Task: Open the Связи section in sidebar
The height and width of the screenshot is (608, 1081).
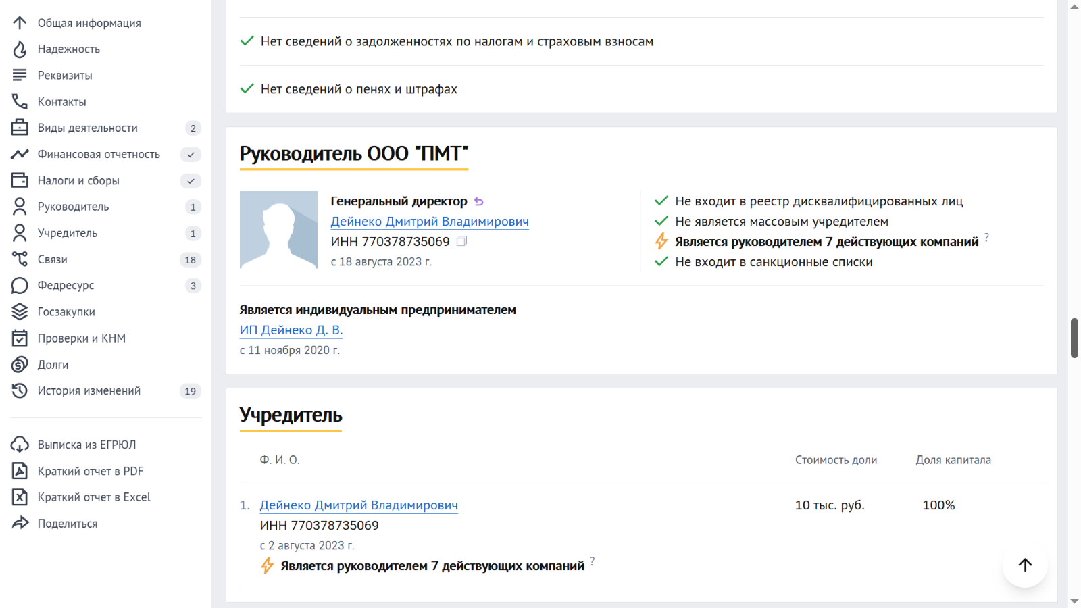Action: pyautogui.click(x=53, y=259)
